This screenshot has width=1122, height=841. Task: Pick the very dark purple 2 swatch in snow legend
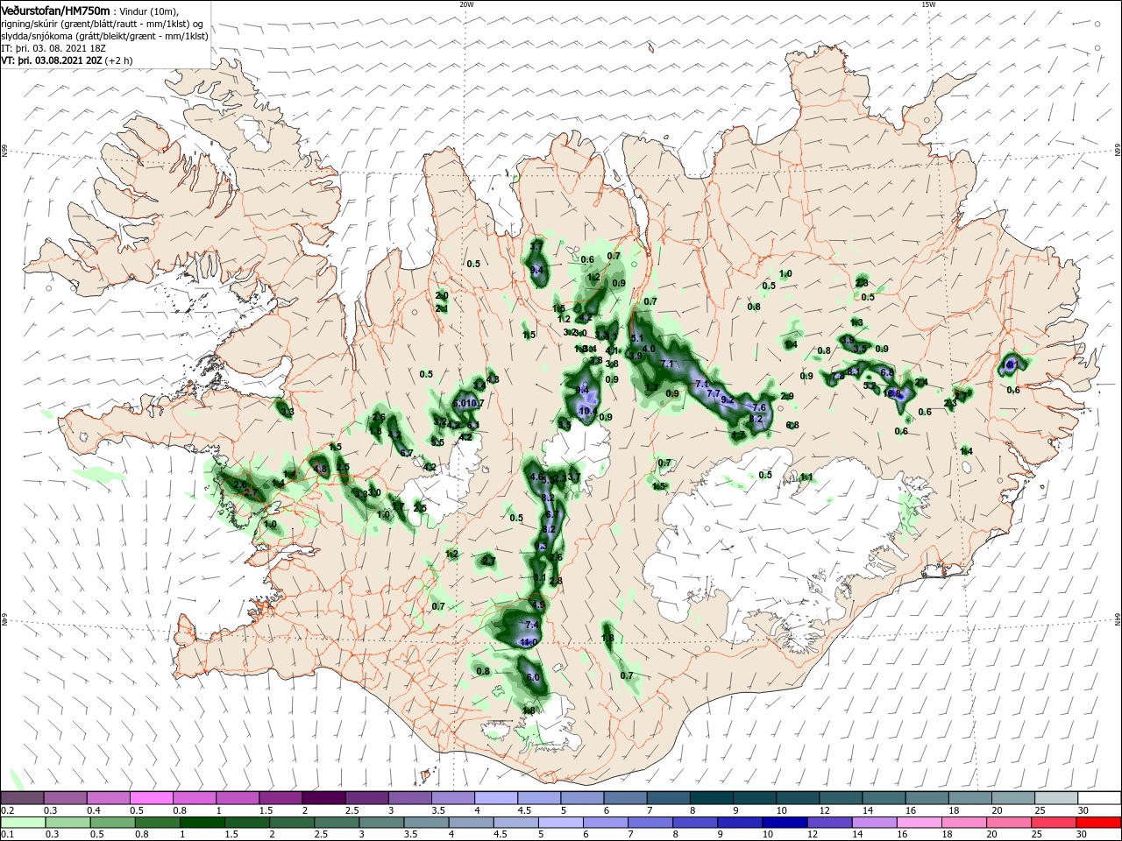click(323, 797)
